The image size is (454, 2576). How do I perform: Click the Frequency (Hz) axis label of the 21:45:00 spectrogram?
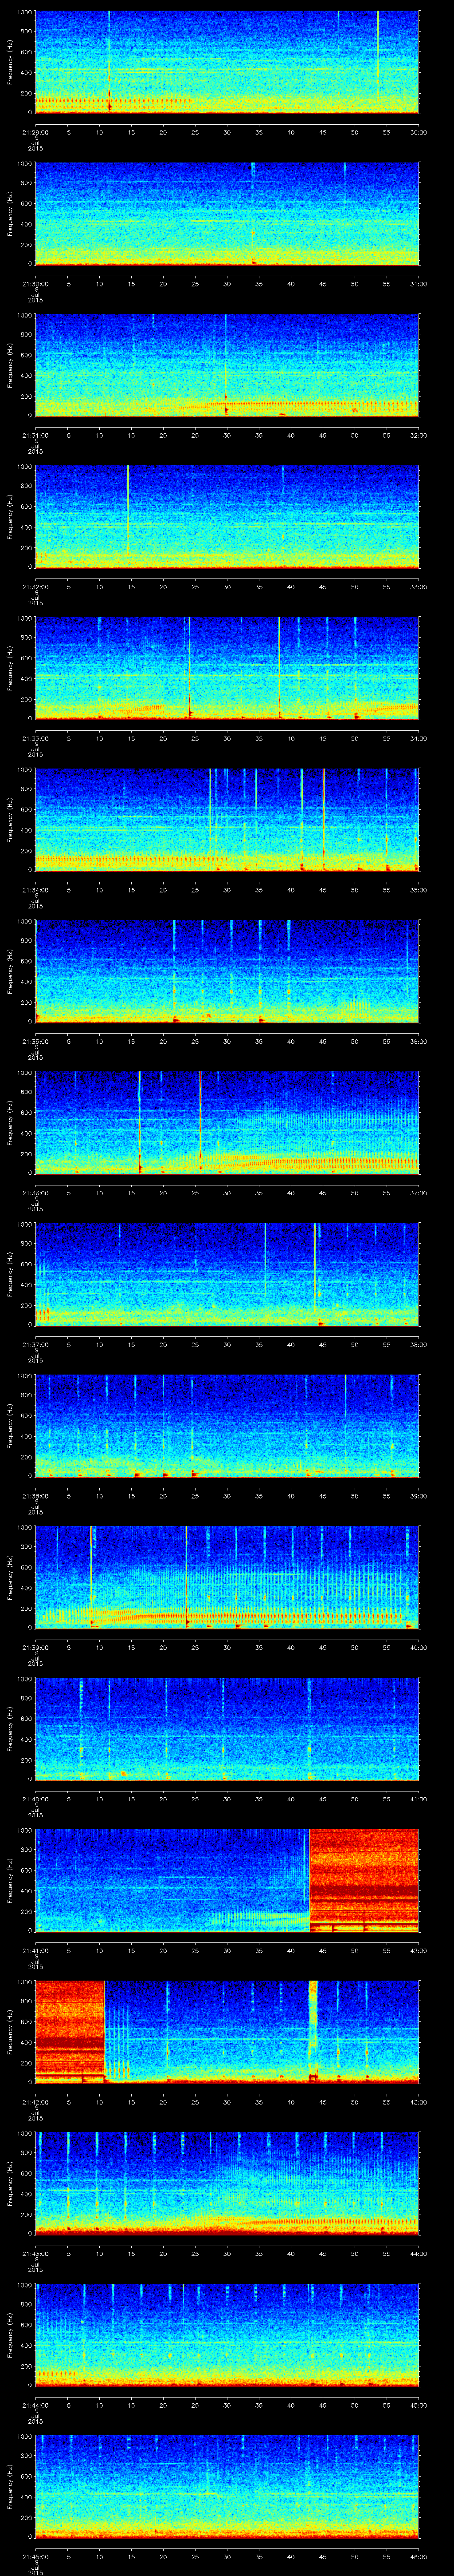11,2487
